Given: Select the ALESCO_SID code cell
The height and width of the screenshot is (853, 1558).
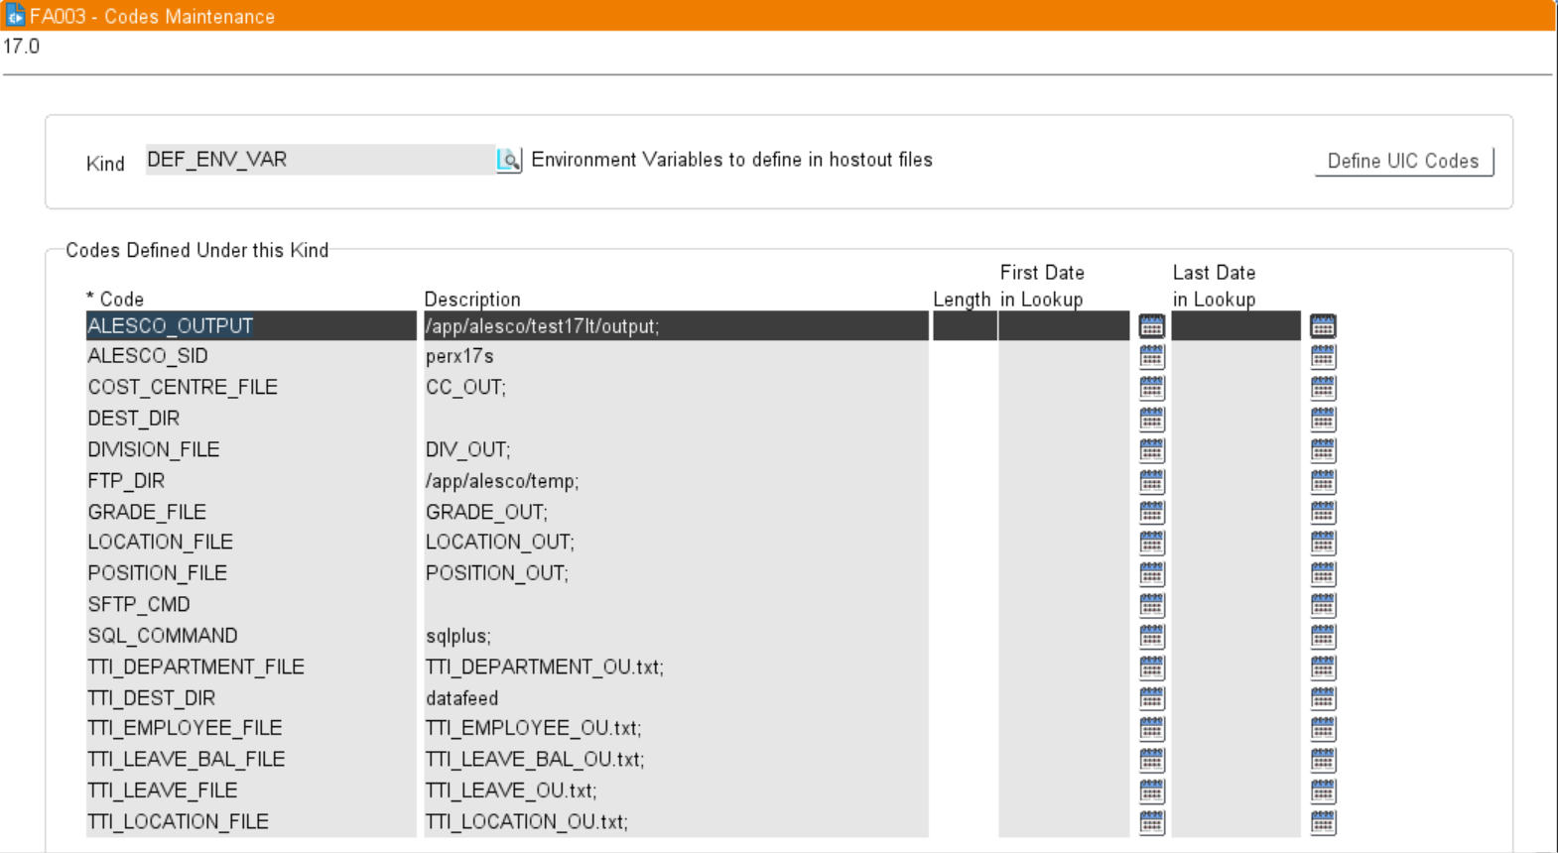Looking at the screenshot, I should 251,356.
